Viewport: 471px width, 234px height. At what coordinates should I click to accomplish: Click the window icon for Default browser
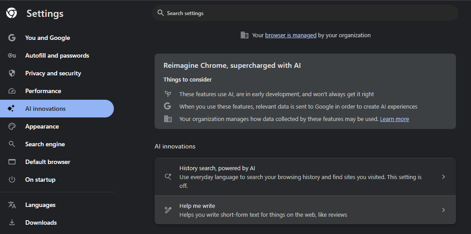12,162
